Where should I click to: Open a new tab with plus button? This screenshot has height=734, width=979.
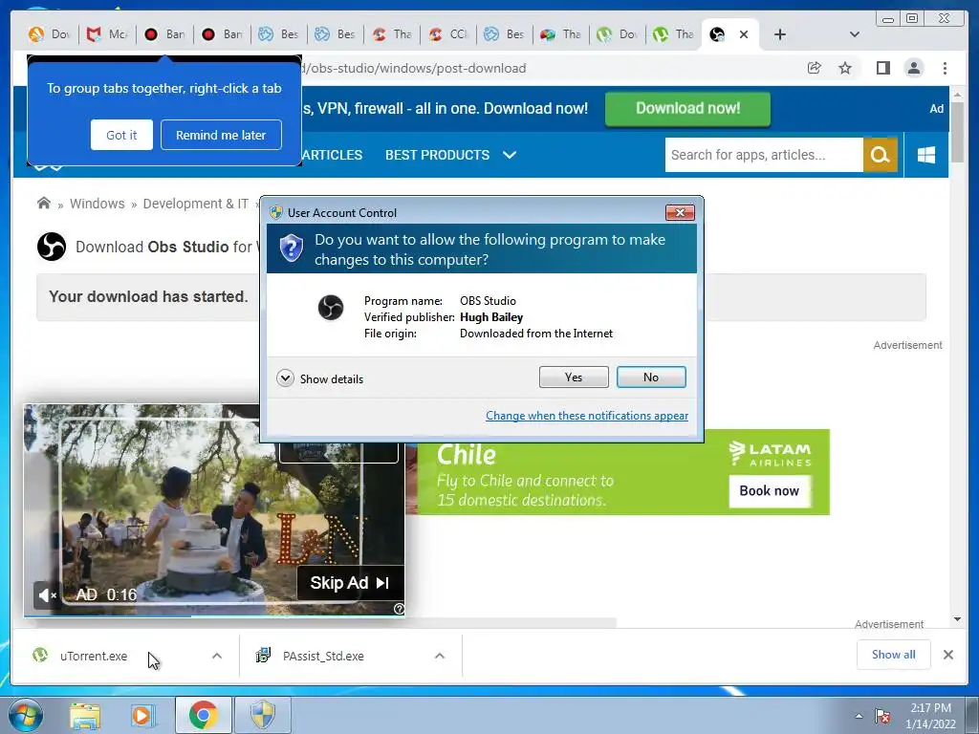(779, 34)
